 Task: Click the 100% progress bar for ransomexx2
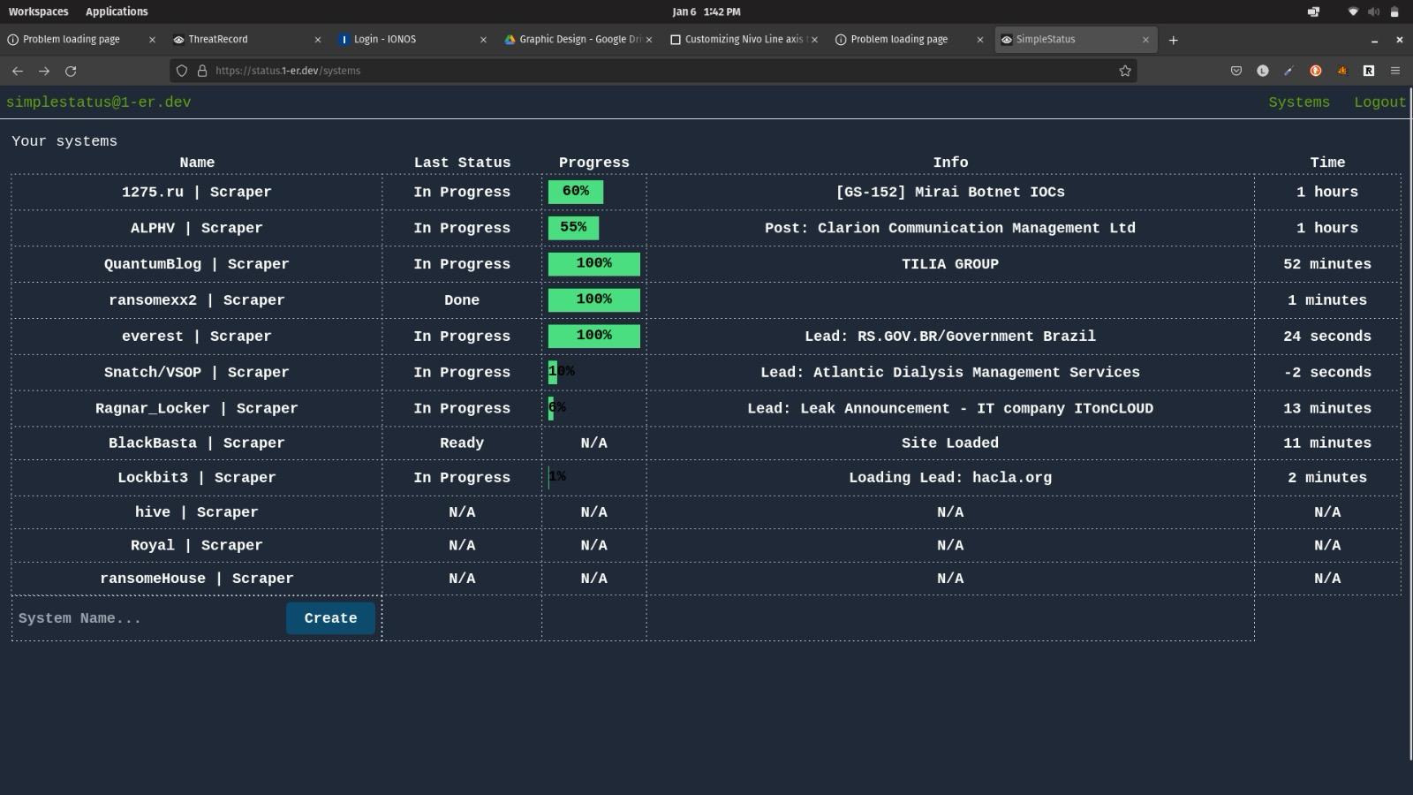tap(594, 300)
